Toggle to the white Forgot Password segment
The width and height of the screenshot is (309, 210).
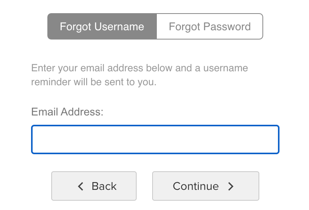pos(210,27)
